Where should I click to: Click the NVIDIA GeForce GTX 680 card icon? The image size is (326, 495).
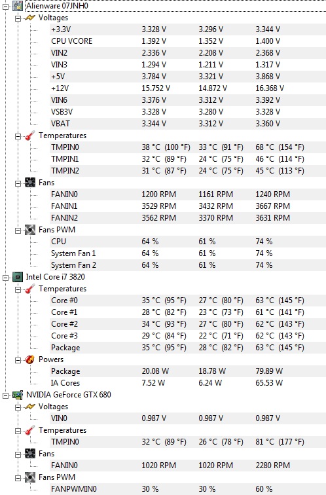pyautogui.click(x=18, y=395)
